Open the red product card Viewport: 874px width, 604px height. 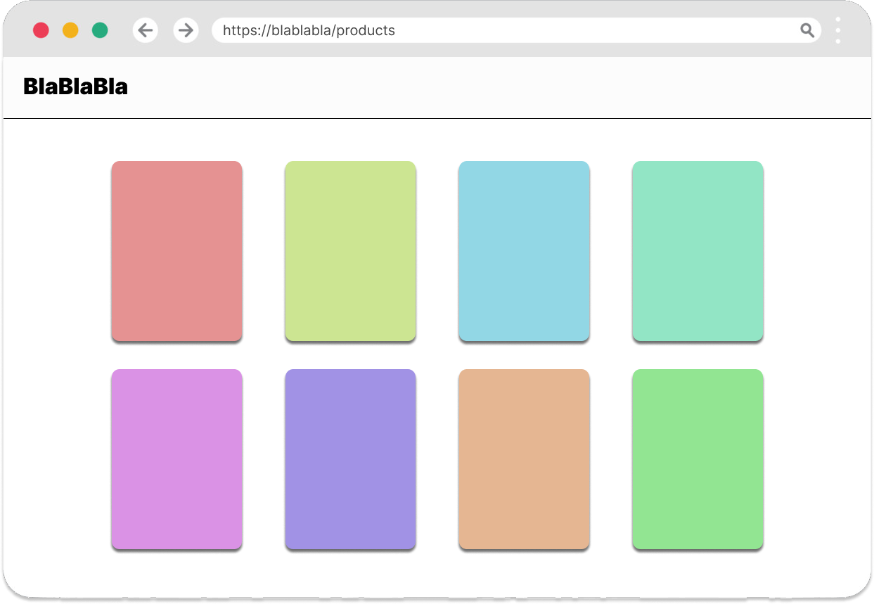click(176, 251)
